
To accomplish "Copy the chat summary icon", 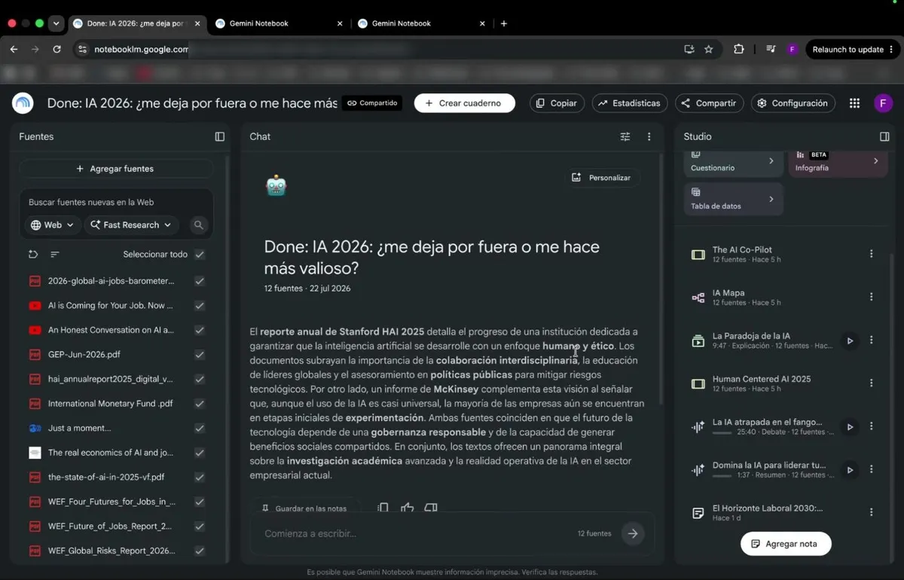I will click(383, 508).
